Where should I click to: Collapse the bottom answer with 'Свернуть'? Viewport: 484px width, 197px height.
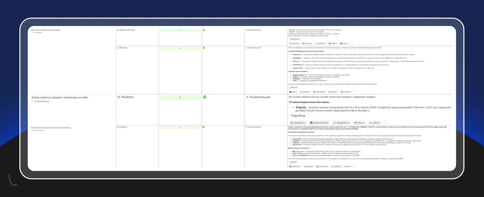(293, 162)
